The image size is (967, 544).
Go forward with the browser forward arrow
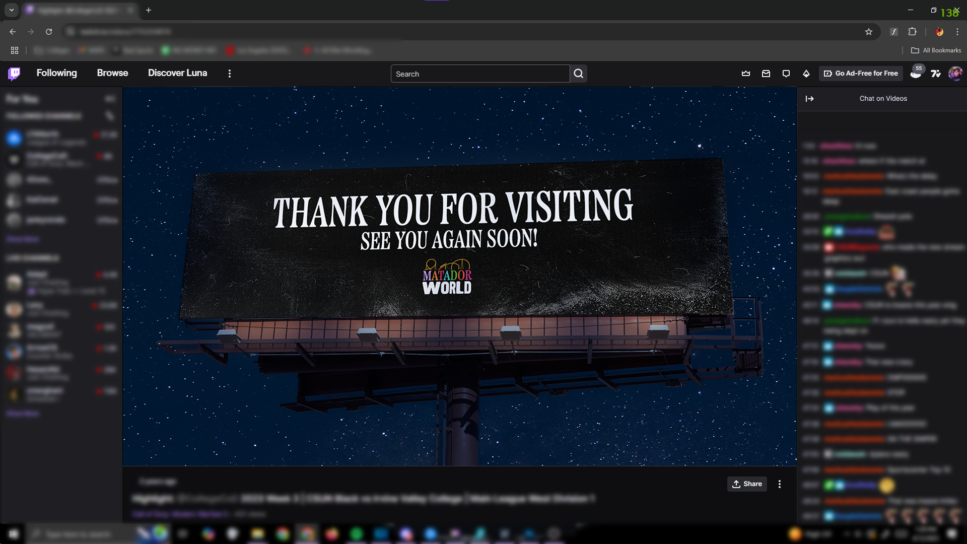pos(31,32)
